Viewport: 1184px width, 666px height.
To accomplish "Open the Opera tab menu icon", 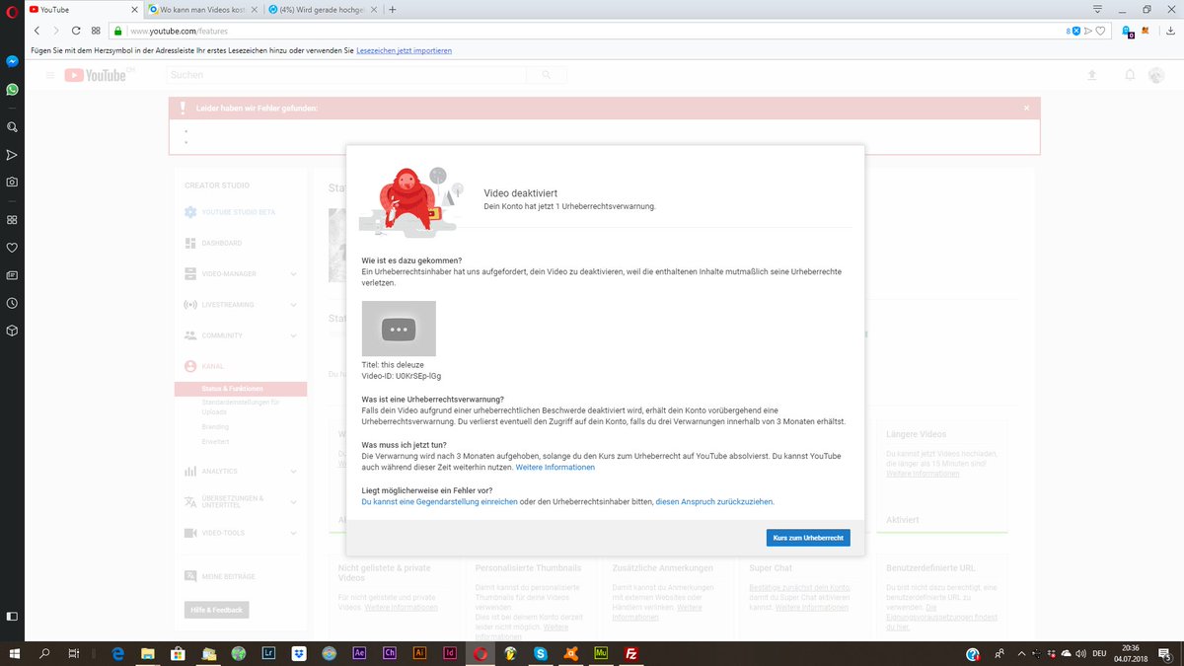I will tap(1096, 9).
